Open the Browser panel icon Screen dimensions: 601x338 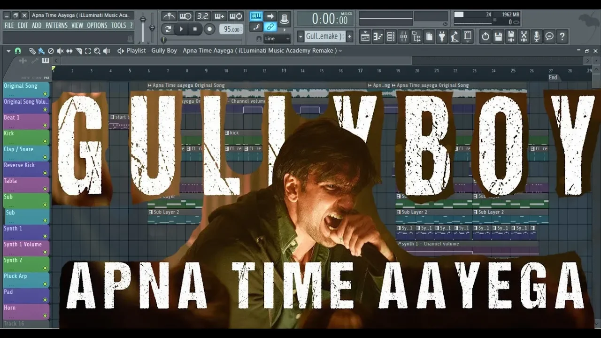click(416, 37)
